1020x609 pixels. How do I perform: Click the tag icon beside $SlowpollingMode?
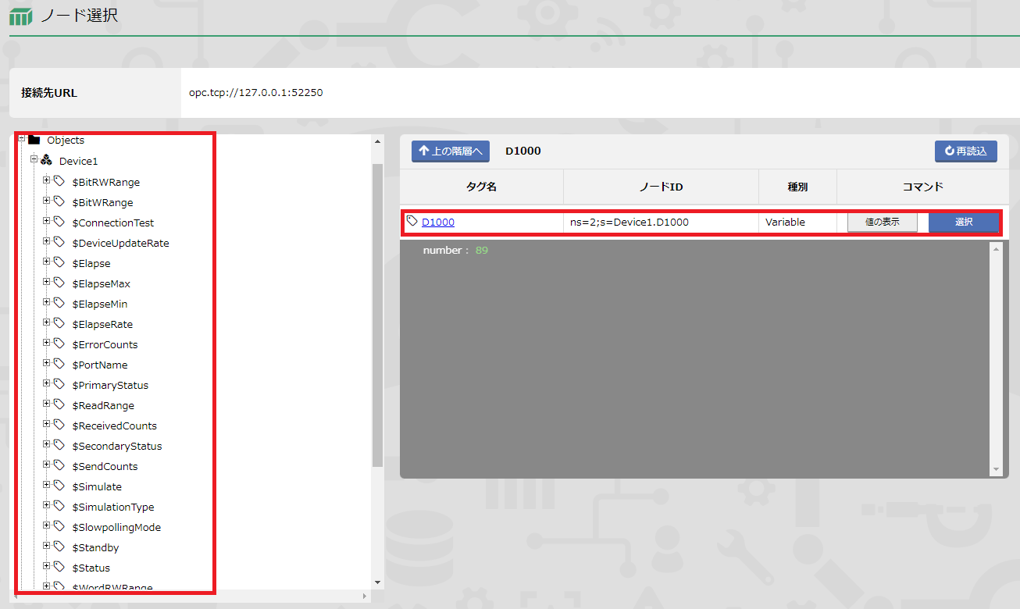(x=59, y=525)
